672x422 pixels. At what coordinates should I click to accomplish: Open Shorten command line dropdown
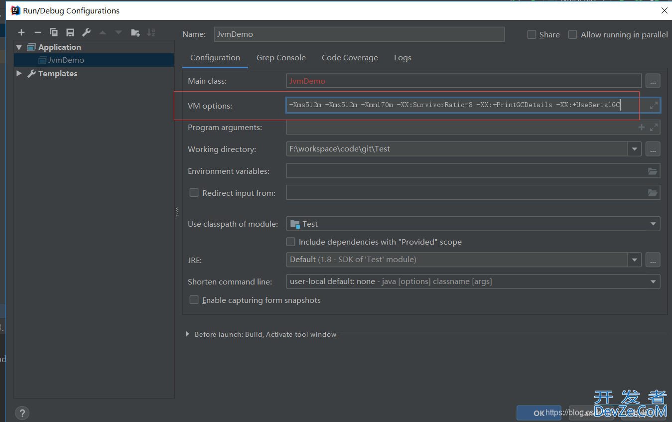[653, 281]
